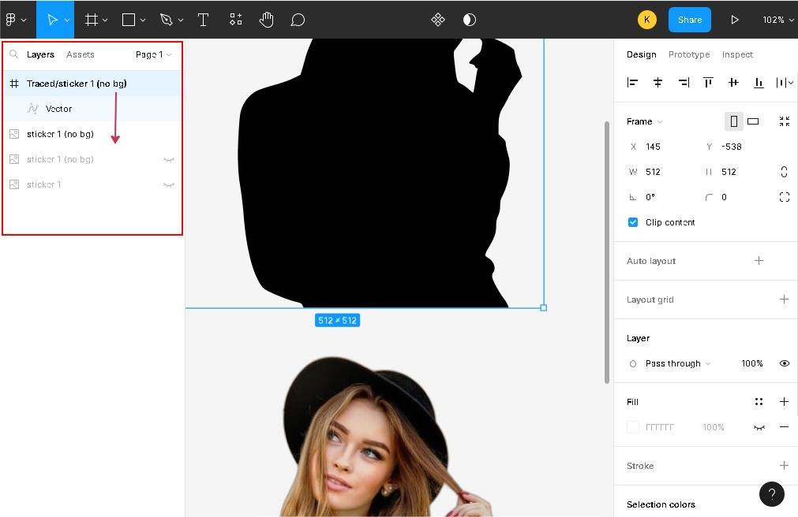
Task: Switch to the Prototype tab
Action: [688, 54]
